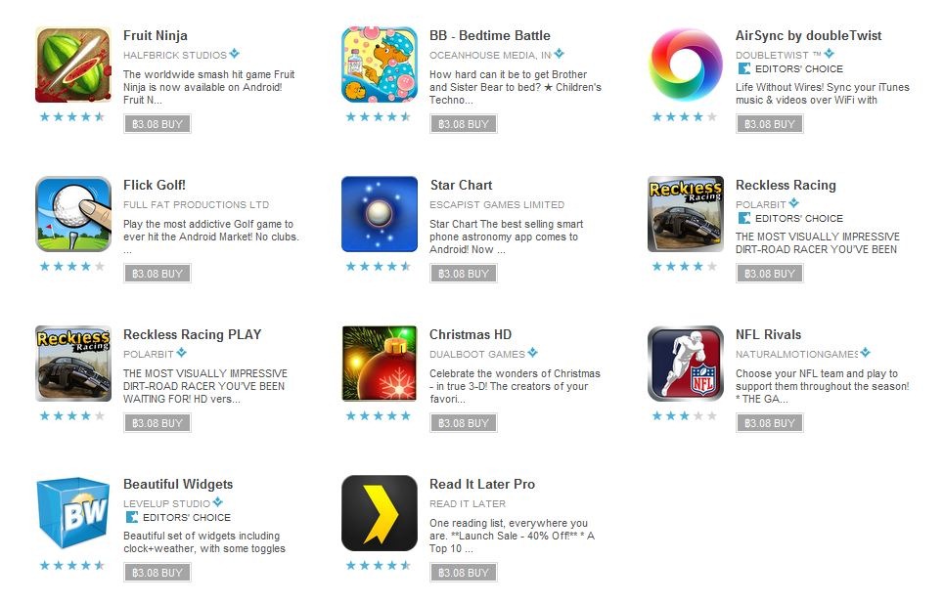Viewport: 944px width, 603px height.
Task: Click the BB - Bedtime Battle bear icon
Action: (x=380, y=65)
